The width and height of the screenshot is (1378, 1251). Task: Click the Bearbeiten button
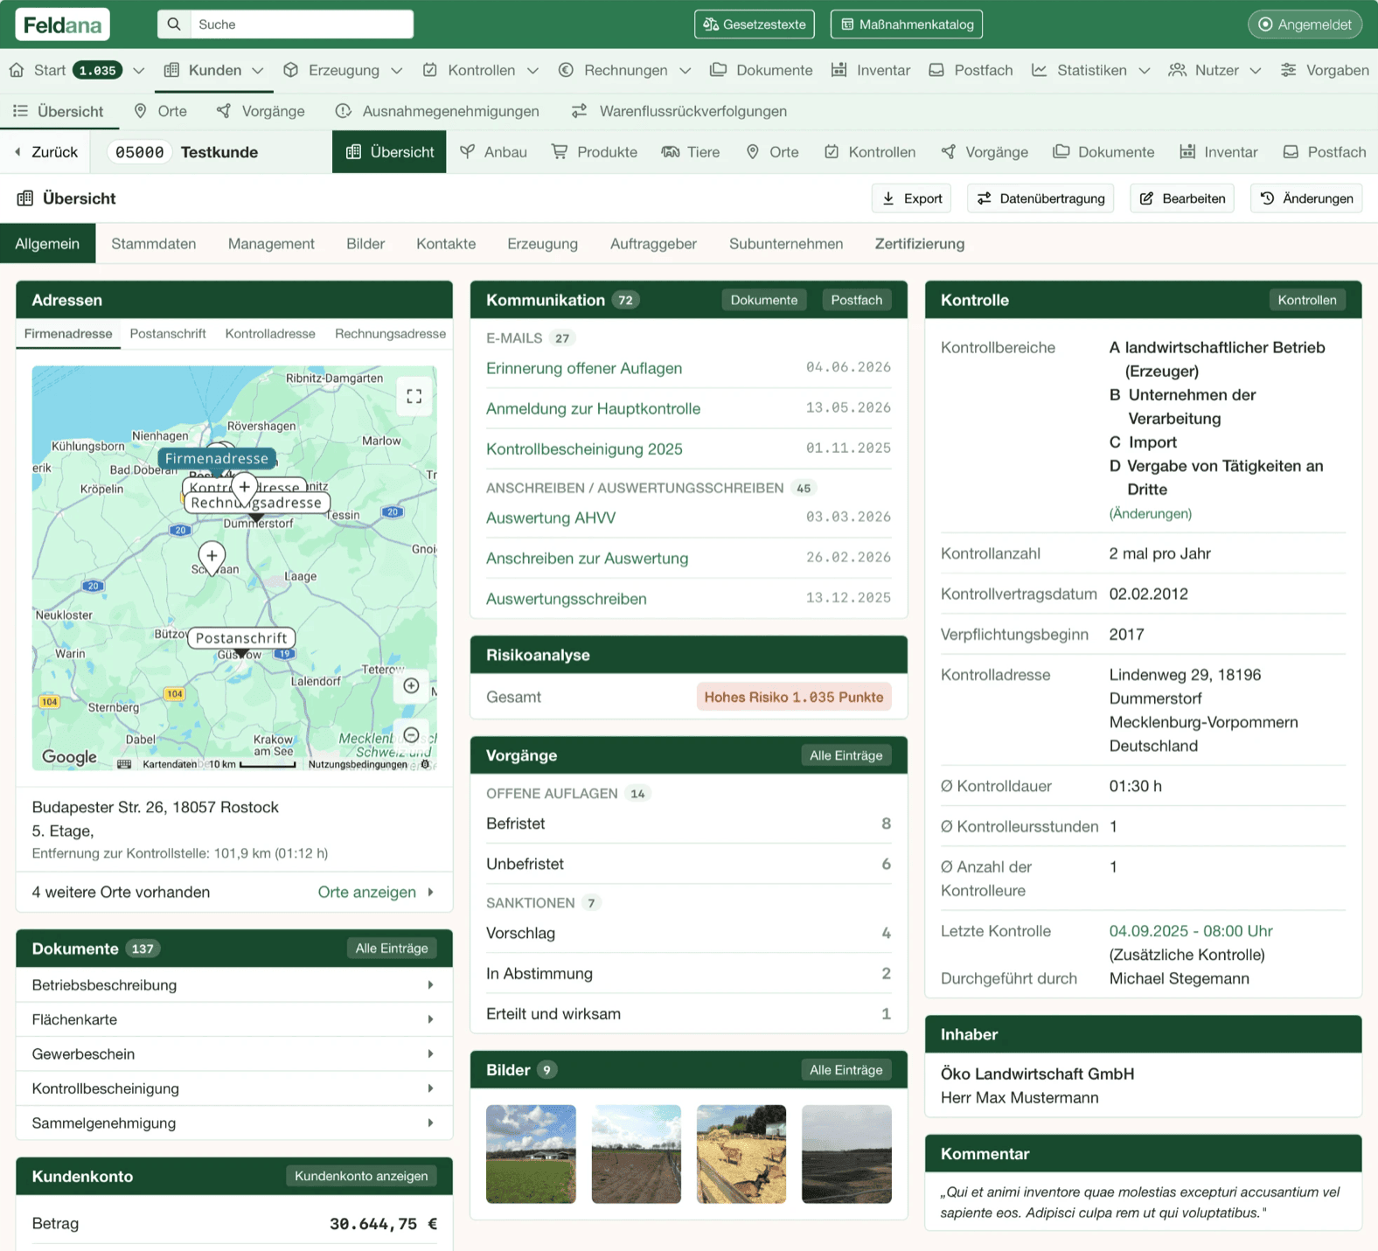coord(1182,198)
